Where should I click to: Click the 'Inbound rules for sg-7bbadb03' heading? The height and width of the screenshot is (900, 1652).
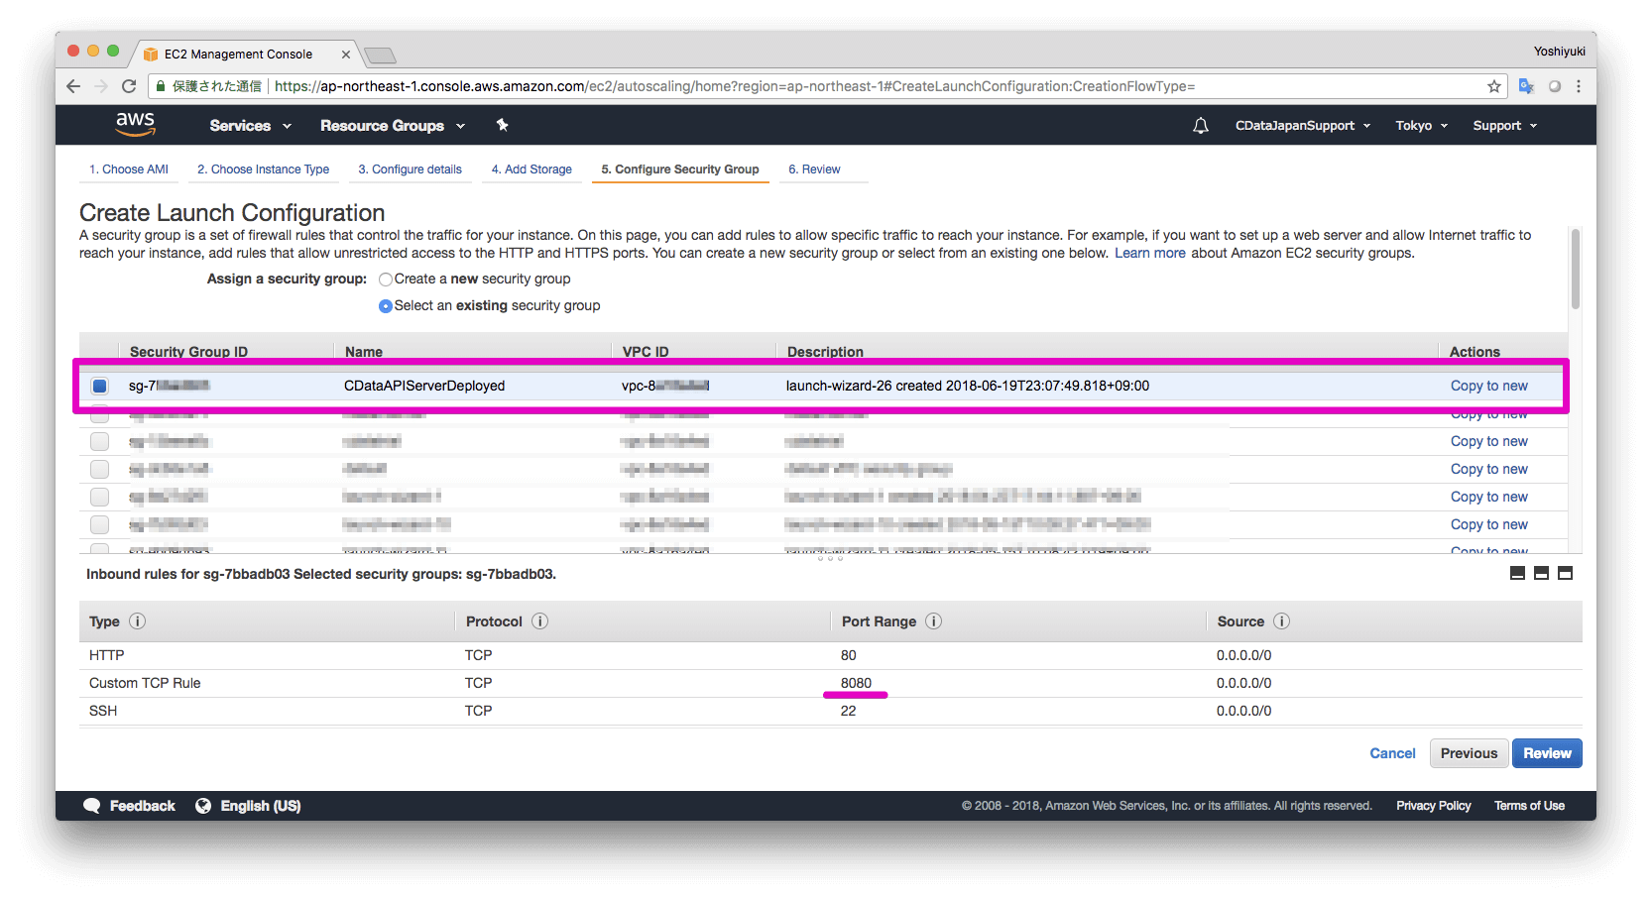(x=321, y=574)
